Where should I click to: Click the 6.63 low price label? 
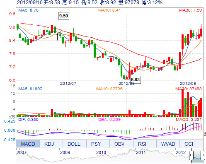(x=136, y=80)
